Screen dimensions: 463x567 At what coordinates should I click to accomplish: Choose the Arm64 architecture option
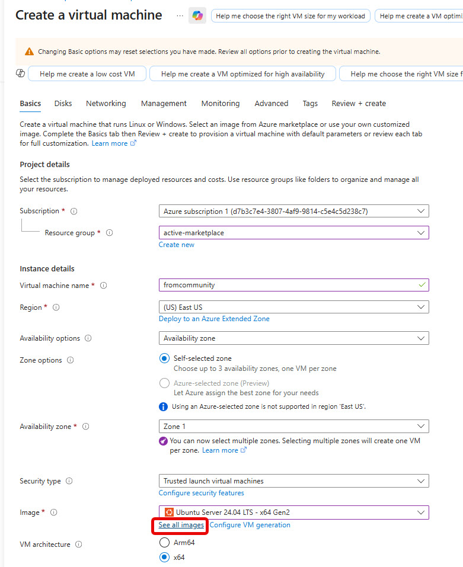click(x=164, y=542)
